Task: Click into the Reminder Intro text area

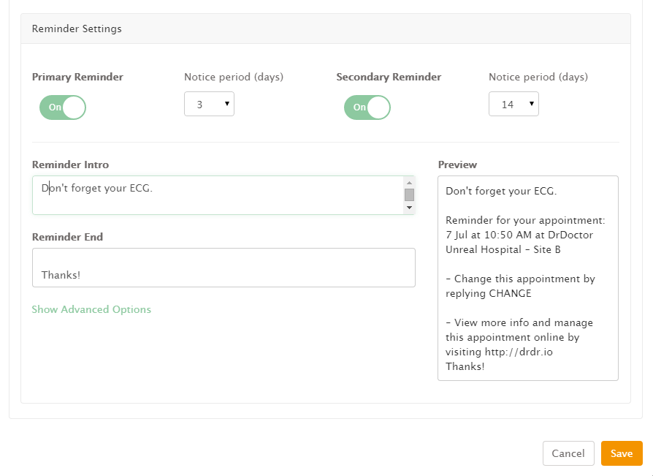Action: (218, 195)
